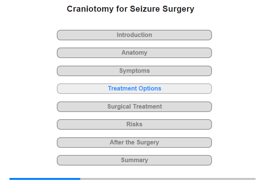Click the gray remaining portion of progress bar
The width and height of the screenshot is (265, 181).
(x=168, y=179)
